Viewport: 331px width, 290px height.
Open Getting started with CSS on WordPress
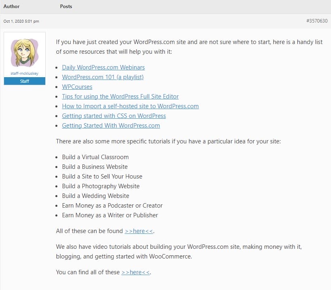[114, 116]
